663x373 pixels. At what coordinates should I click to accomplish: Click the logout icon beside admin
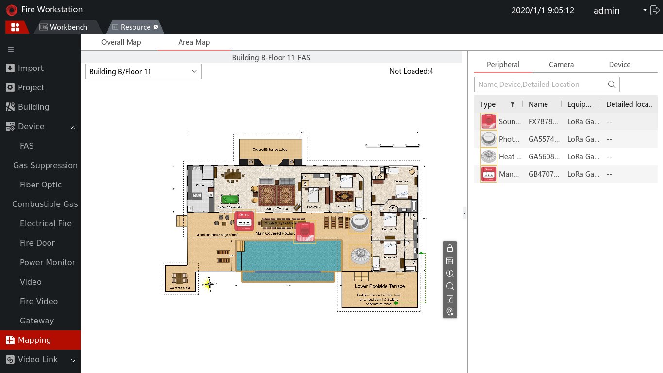[x=656, y=10]
